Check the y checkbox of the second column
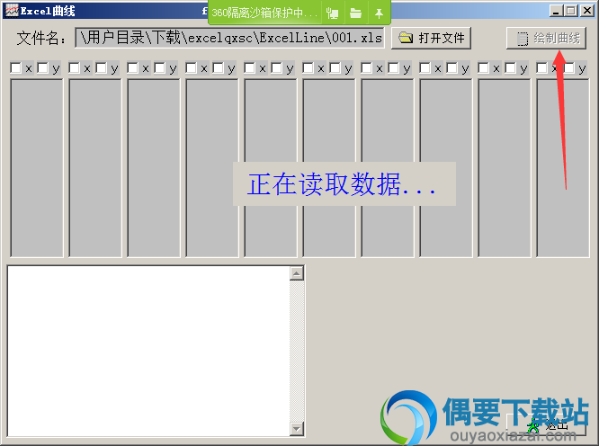Screen dimensions: 599x446 point(102,68)
